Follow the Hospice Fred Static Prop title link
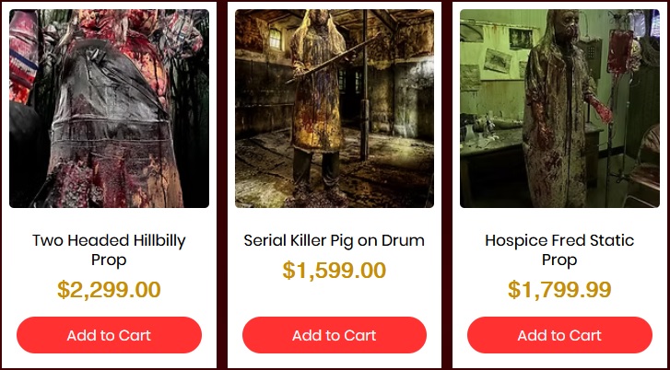The height and width of the screenshot is (370, 670). (559, 250)
